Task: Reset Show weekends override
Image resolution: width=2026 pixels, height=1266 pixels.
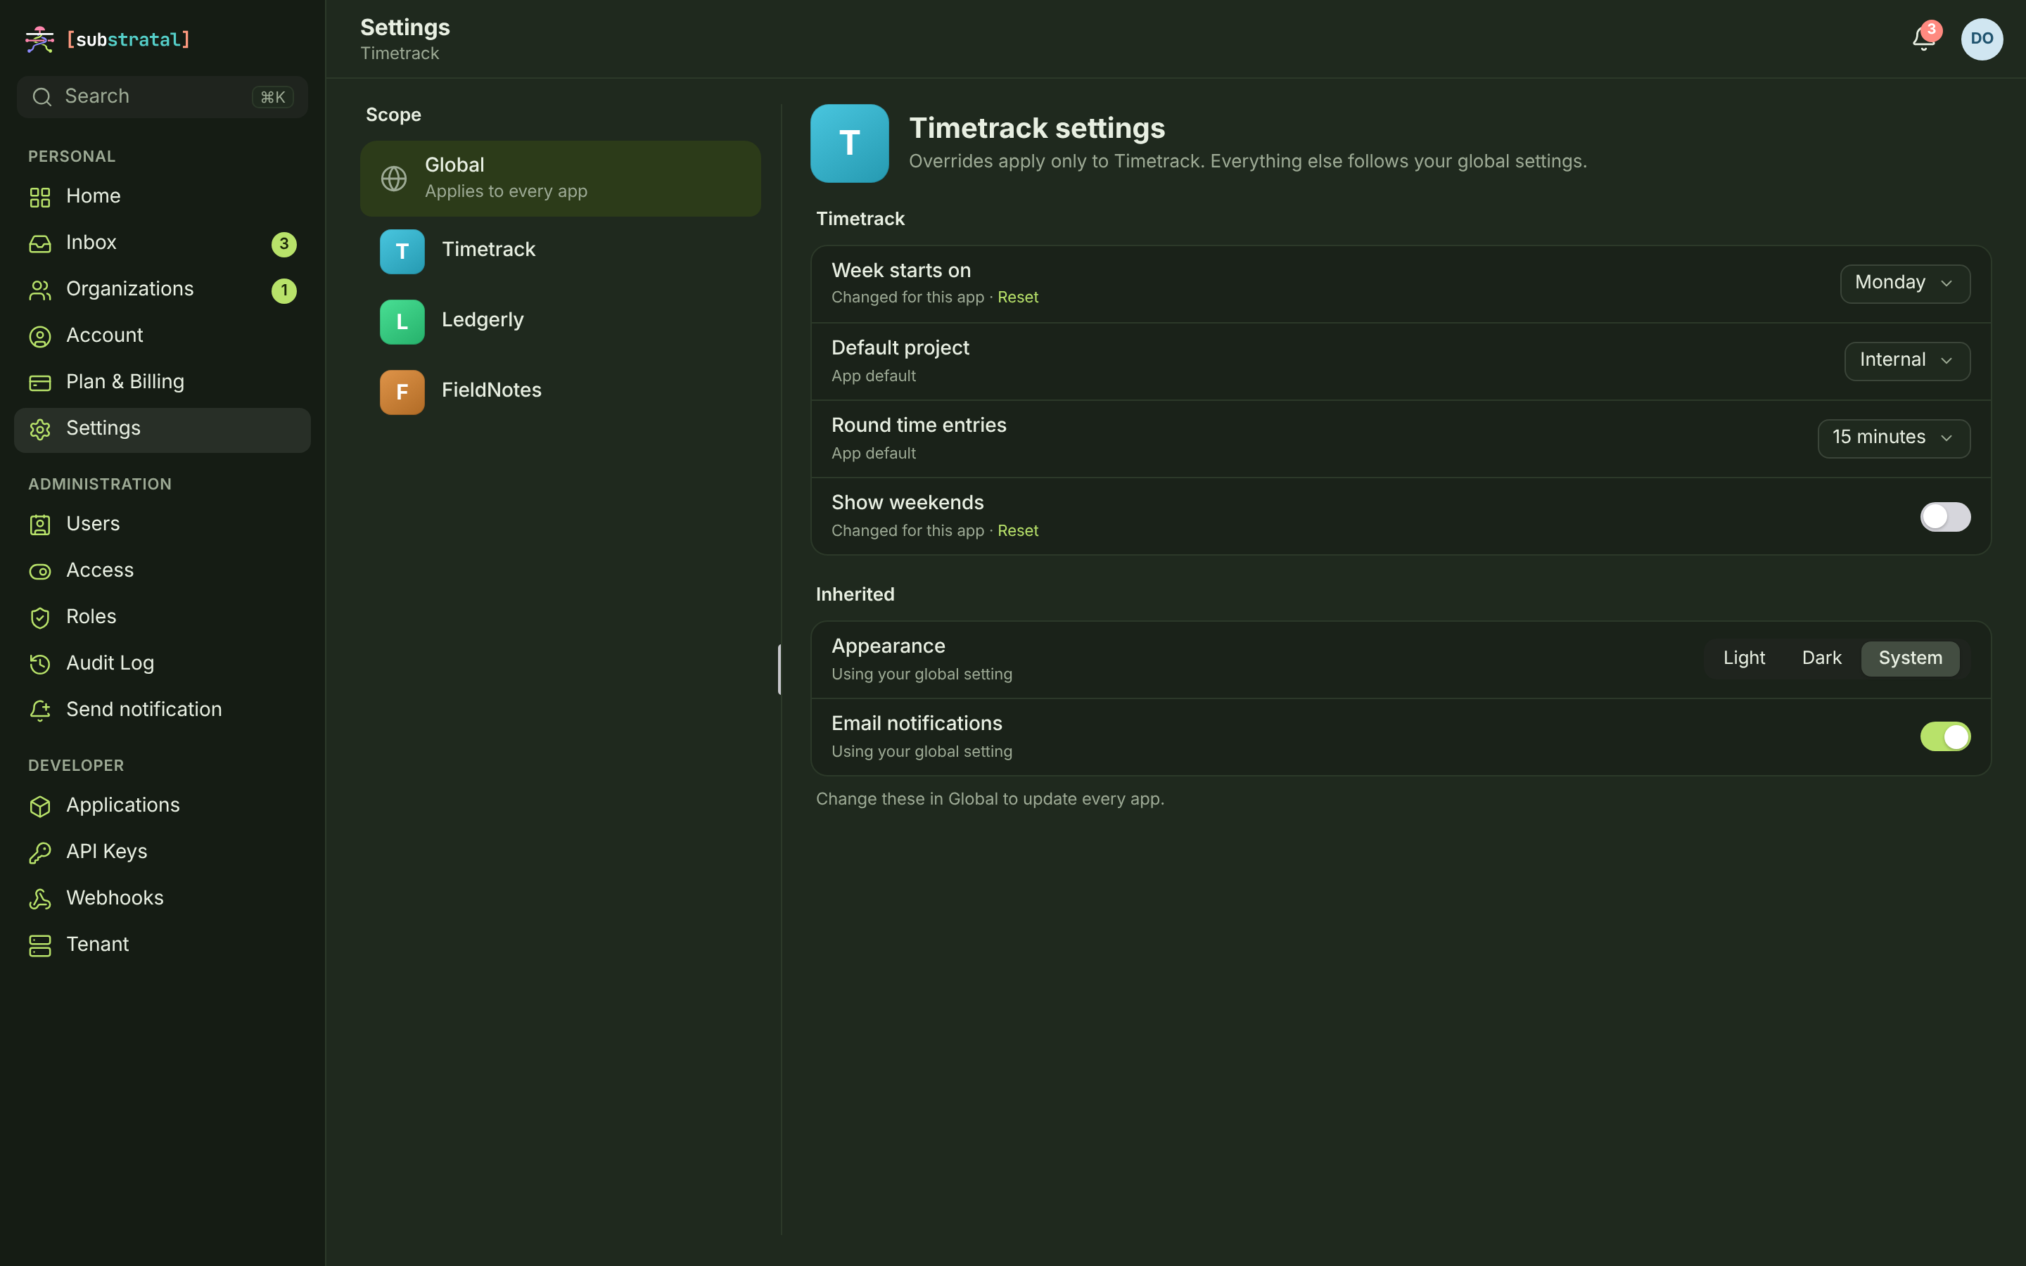Action: pyautogui.click(x=1017, y=531)
